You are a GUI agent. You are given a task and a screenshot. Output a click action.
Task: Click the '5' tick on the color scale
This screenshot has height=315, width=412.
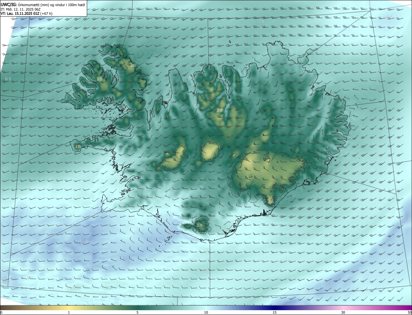(137, 313)
